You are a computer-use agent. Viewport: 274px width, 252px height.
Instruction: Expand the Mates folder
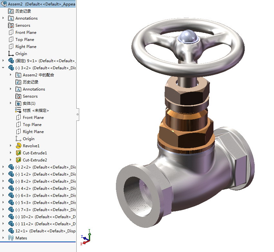tap(3, 238)
